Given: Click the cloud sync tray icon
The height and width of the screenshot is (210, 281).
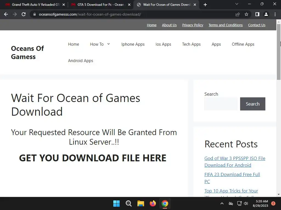Looking at the screenshot, I should [x=231, y=203].
